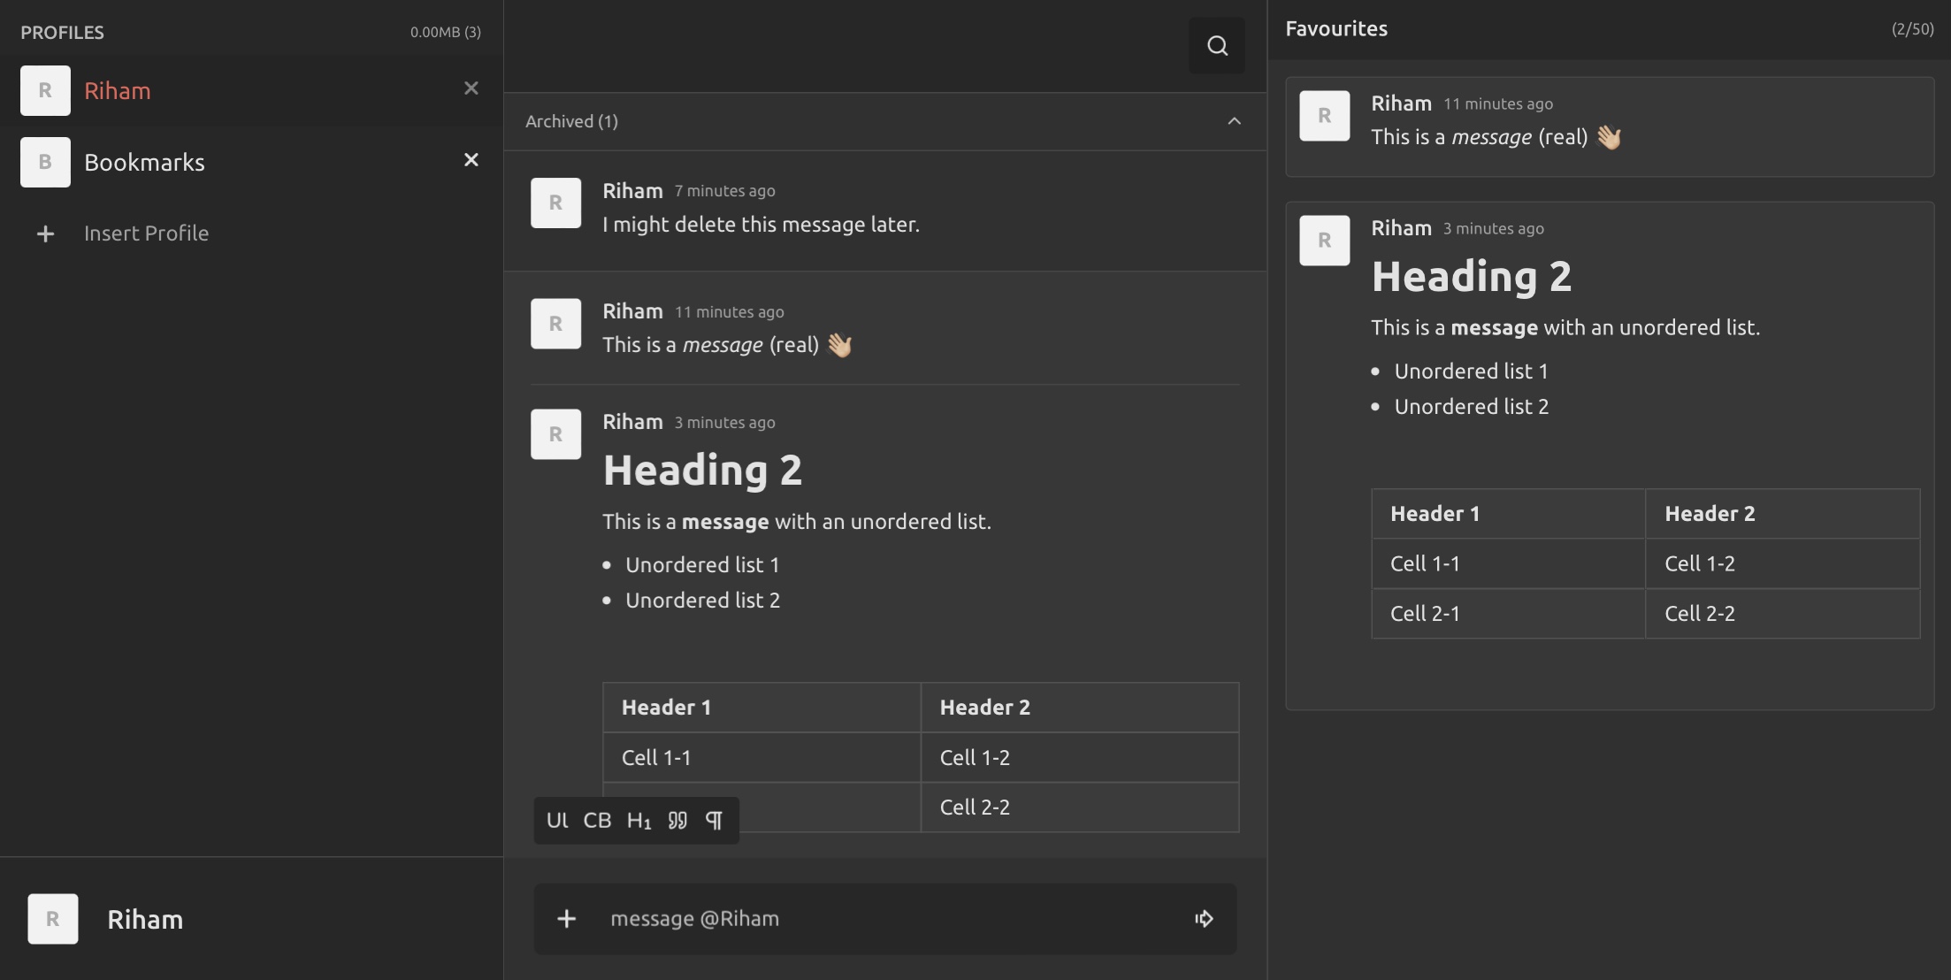Insert unordered list via UL button
1951x980 pixels.
(557, 820)
